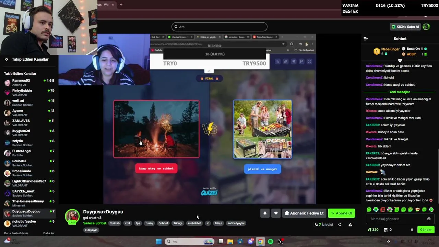Open chat settings gear icon
The image size is (439, 247).
[x=412, y=230]
